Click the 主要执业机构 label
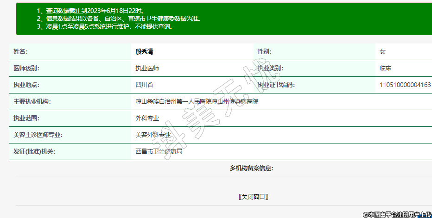432x218 pixels. click(x=32, y=101)
